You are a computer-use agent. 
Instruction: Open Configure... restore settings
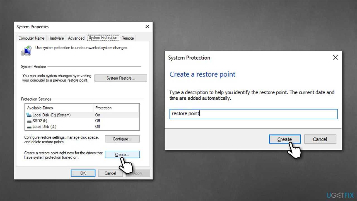tap(122, 139)
